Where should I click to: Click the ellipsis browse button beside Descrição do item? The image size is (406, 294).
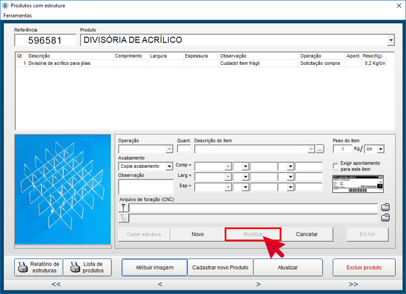pos(320,149)
